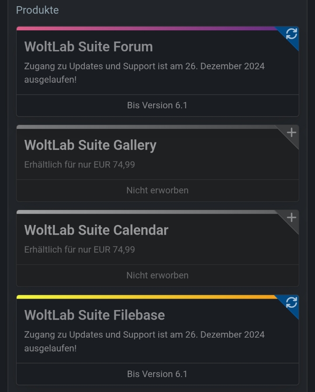The image size is (315, 392).
Task: Click the yellow-orange color bar above Filebase
Action: click(144, 297)
